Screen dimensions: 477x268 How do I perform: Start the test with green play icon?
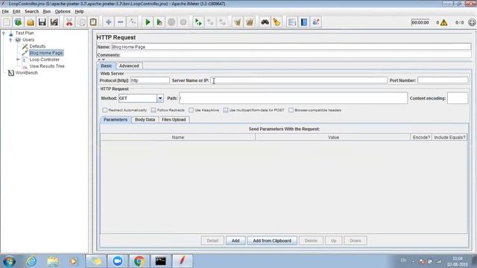pyautogui.click(x=148, y=22)
